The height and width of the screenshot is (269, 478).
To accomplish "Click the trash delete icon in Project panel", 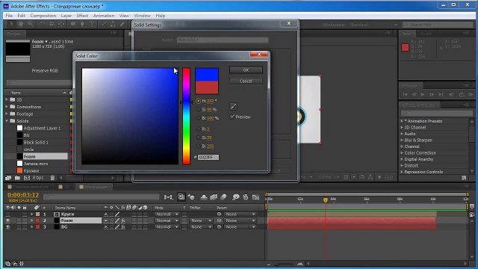I will 52,178.
